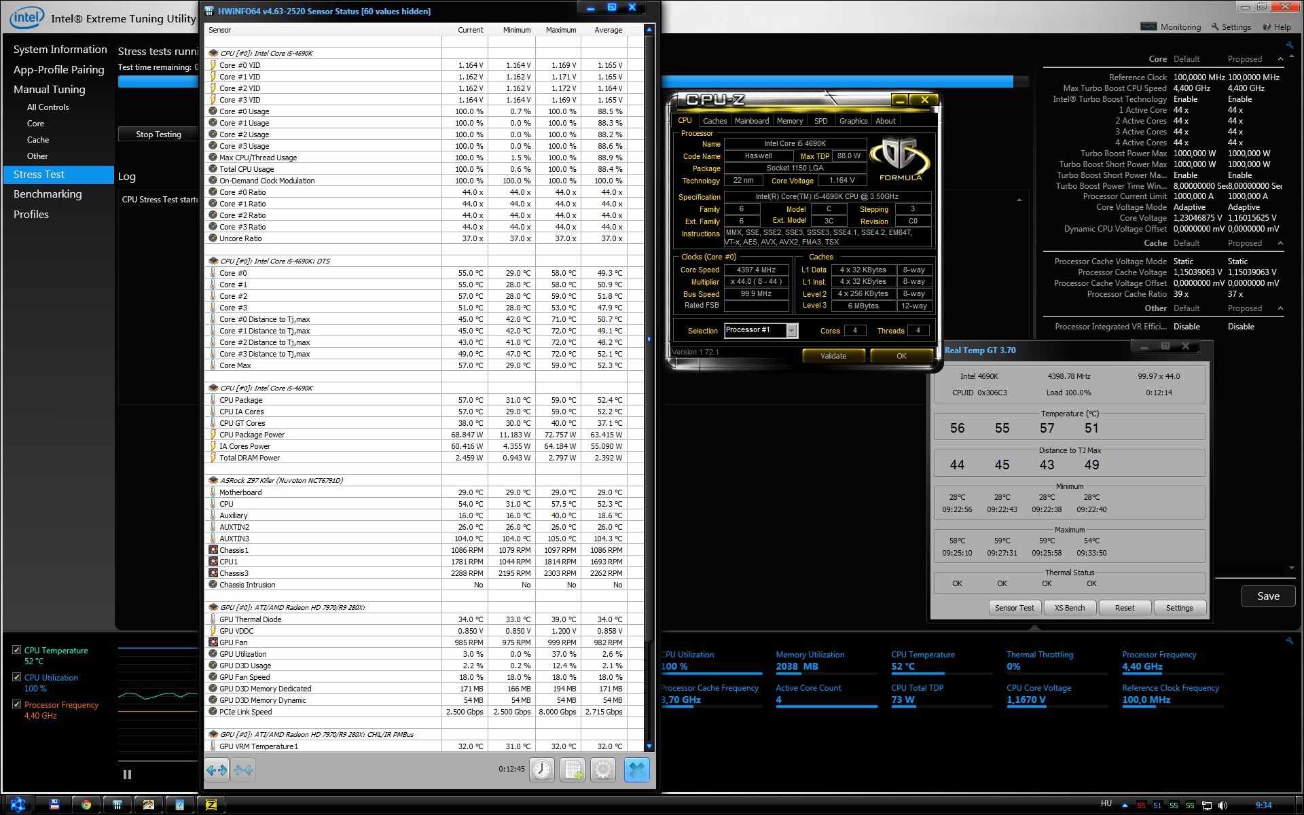
Task: Open CPU-Z yellow Z taskbar icon
Action: click(211, 805)
